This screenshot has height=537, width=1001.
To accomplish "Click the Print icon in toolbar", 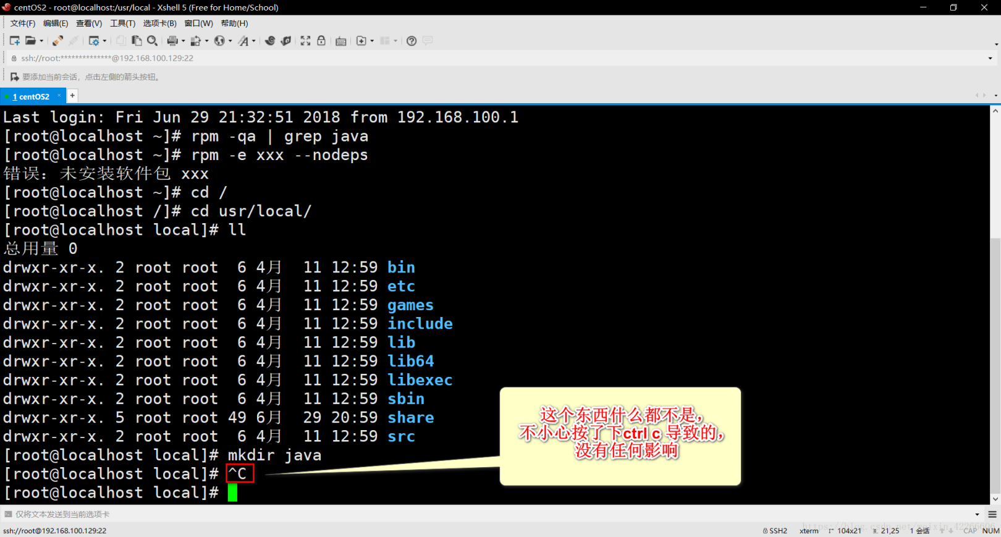I will [172, 41].
